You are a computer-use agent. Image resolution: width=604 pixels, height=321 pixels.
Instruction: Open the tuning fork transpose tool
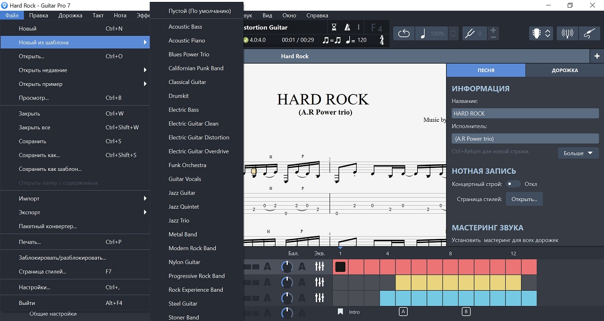pos(470,34)
